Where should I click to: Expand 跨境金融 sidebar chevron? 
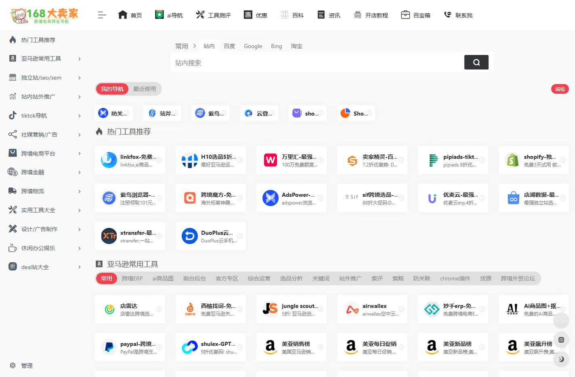[80, 173]
